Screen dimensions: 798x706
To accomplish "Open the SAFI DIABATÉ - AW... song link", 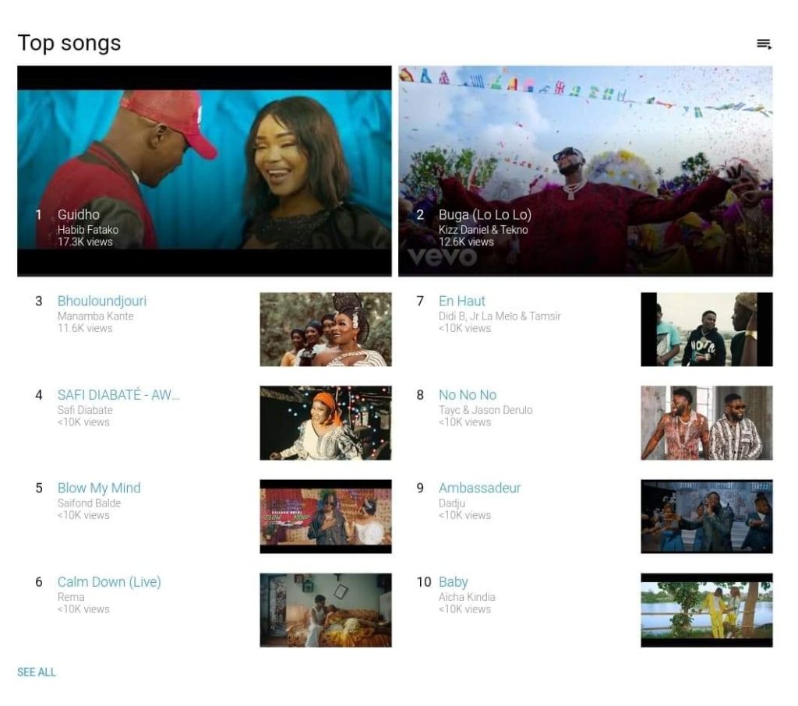I will (x=118, y=394).
